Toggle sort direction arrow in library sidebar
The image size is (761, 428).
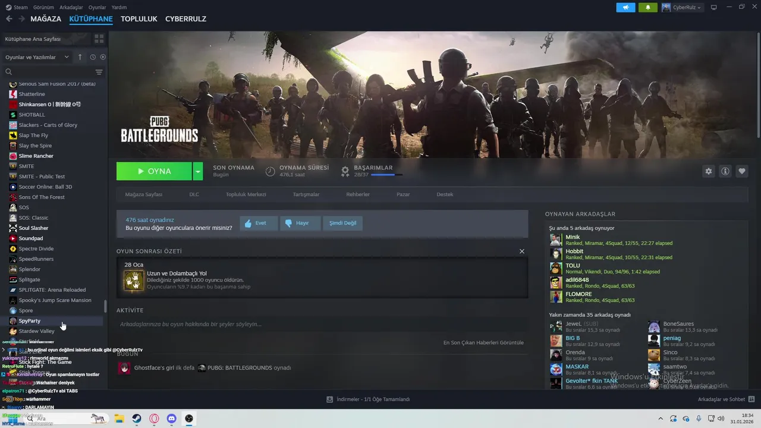tap(80, 57)
